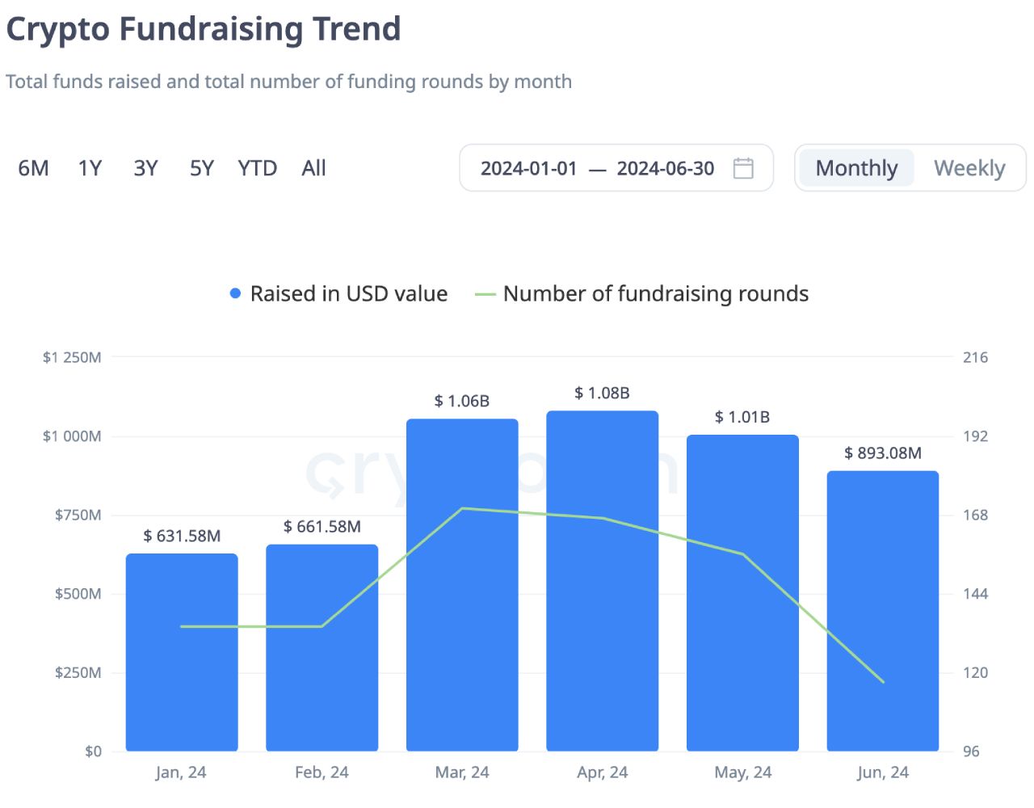Click the '216' right axis label
This screenshot has height=808, width=1034.
(x=975, y=357)
